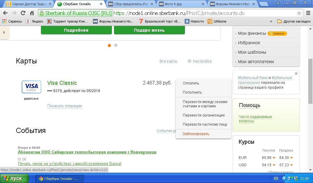
Task: Open the Торрент трекер bookmark
Action: [x=67, y=21]
